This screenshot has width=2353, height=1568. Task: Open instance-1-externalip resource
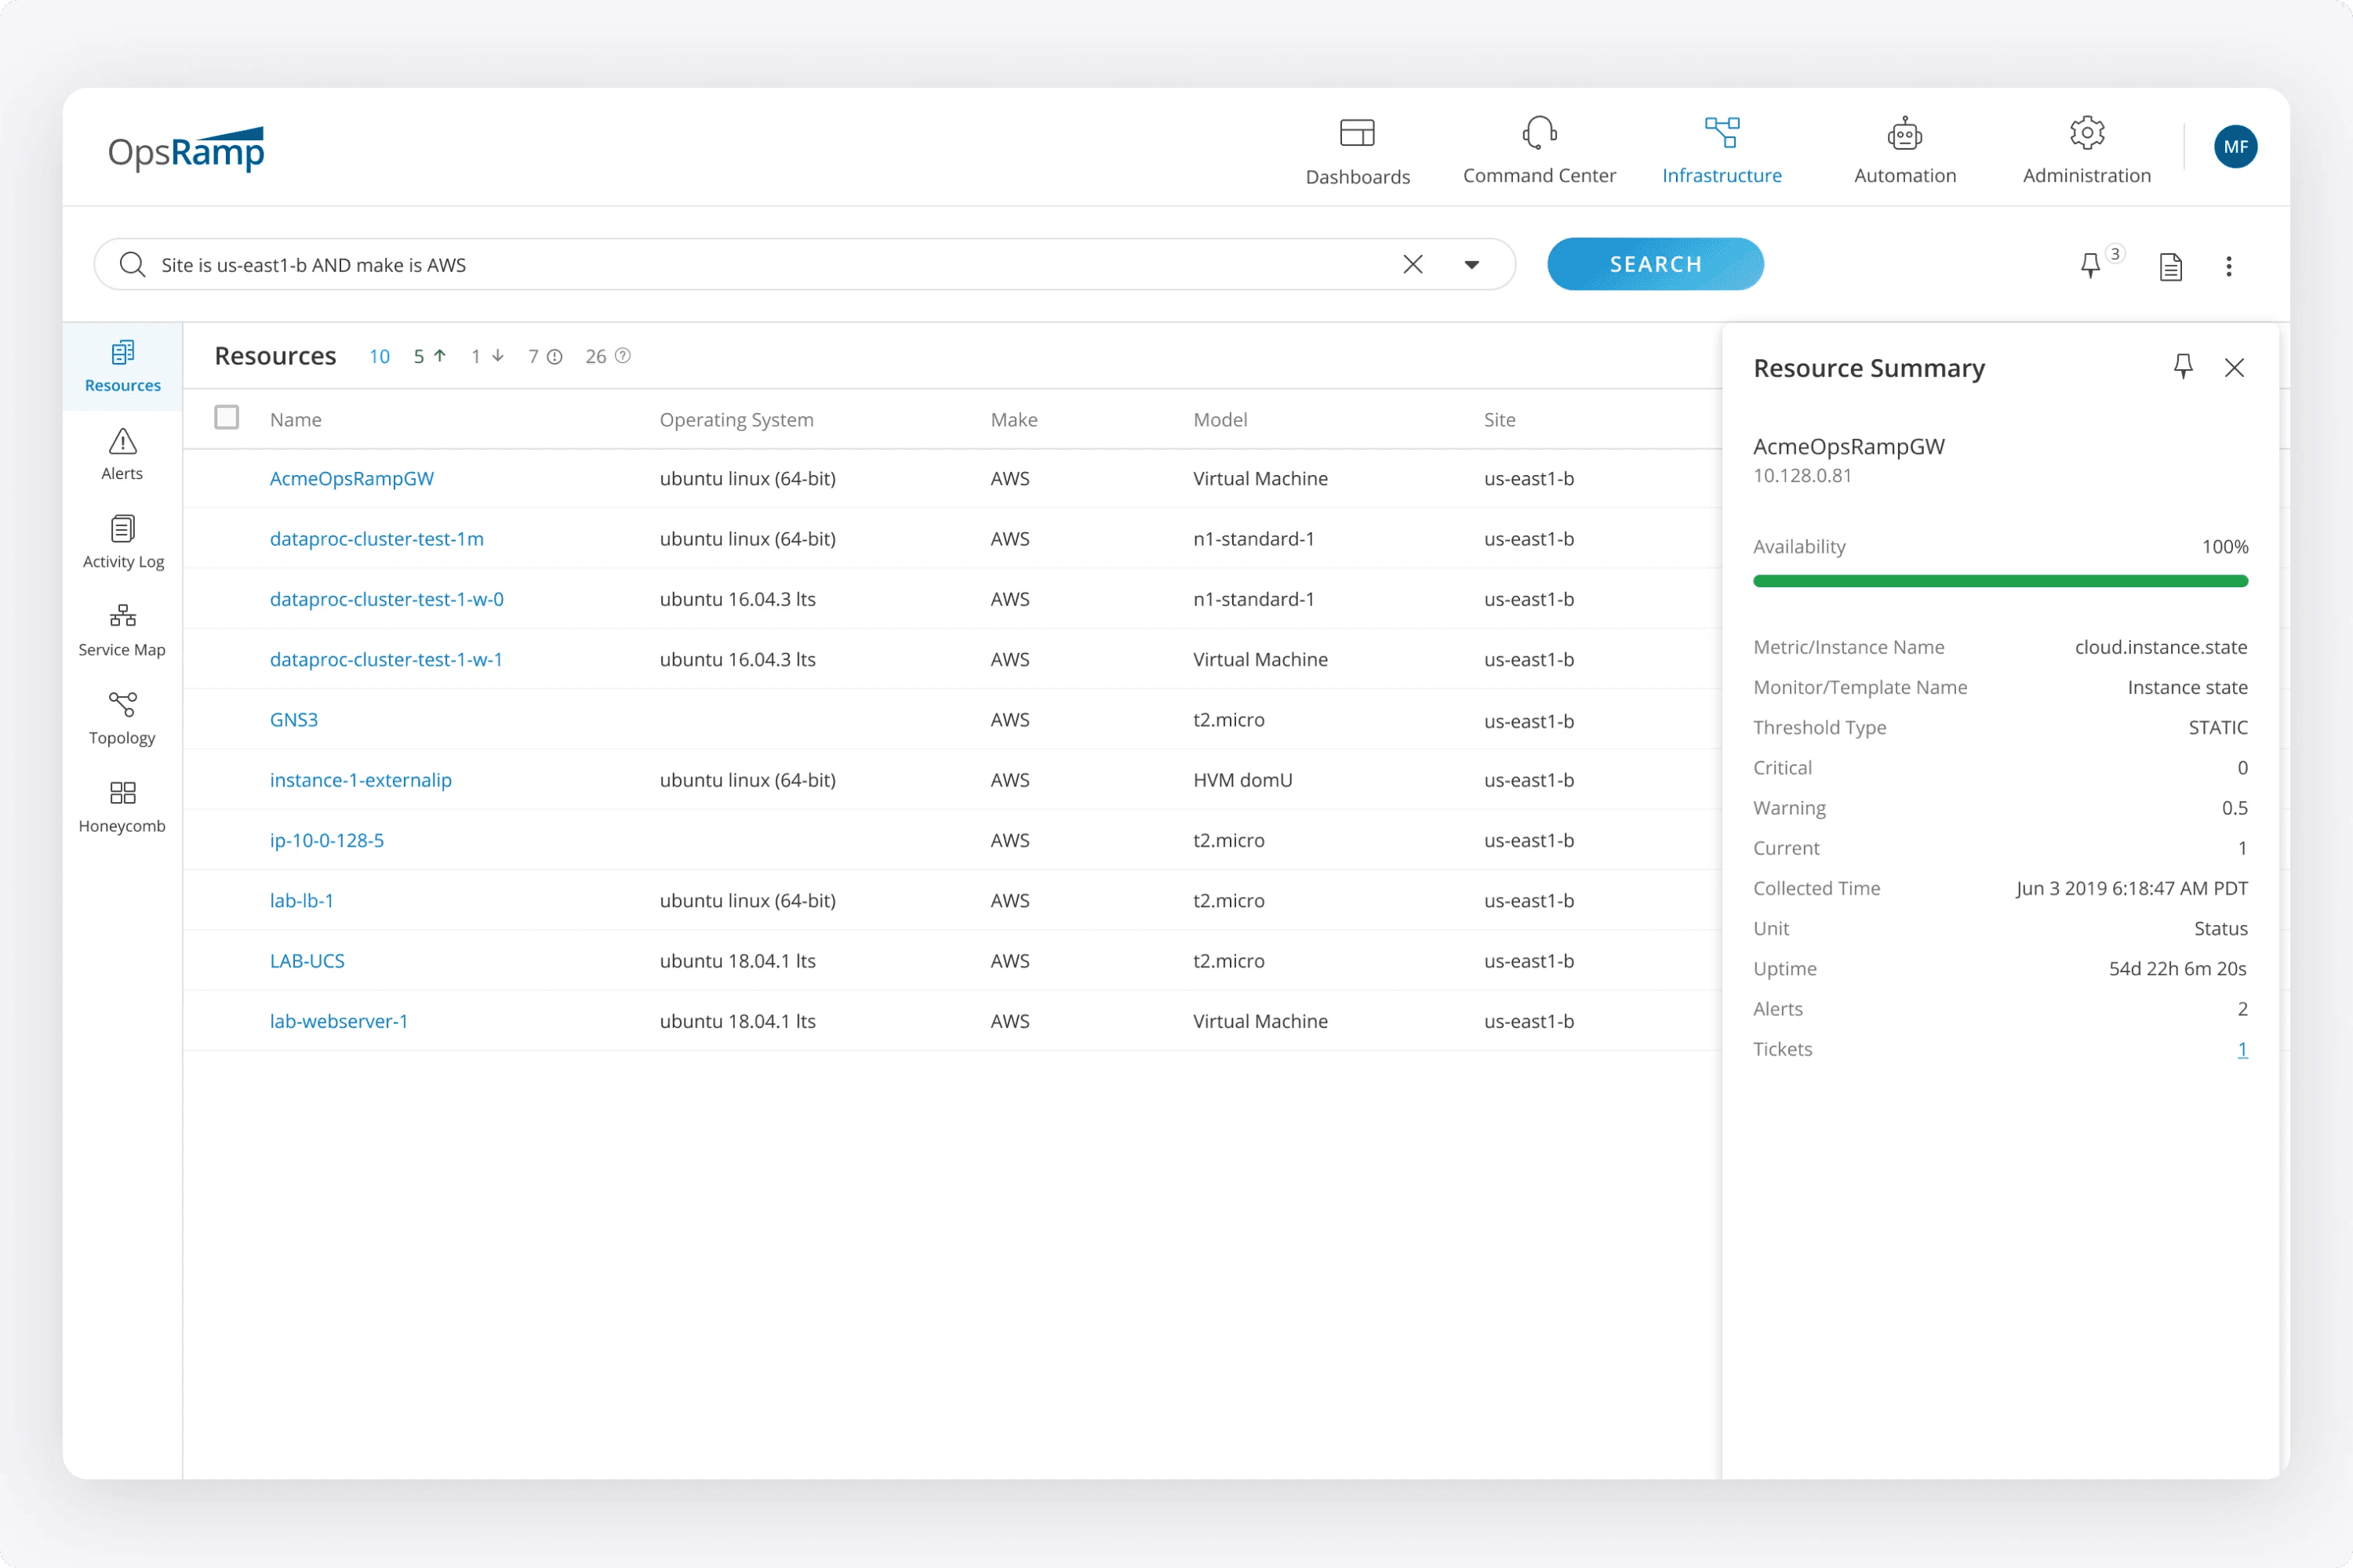[361, 780]
